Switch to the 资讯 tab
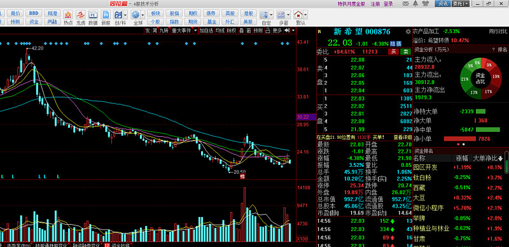This screenshot has height=247, width=509. point(443,4)
